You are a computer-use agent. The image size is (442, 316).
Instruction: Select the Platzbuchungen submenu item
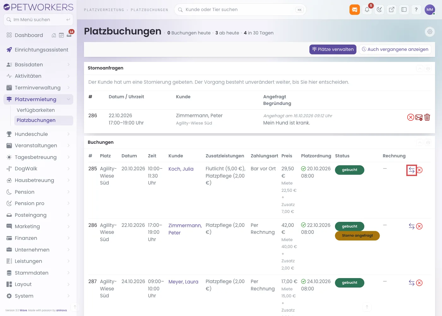[x=44, y=120]
